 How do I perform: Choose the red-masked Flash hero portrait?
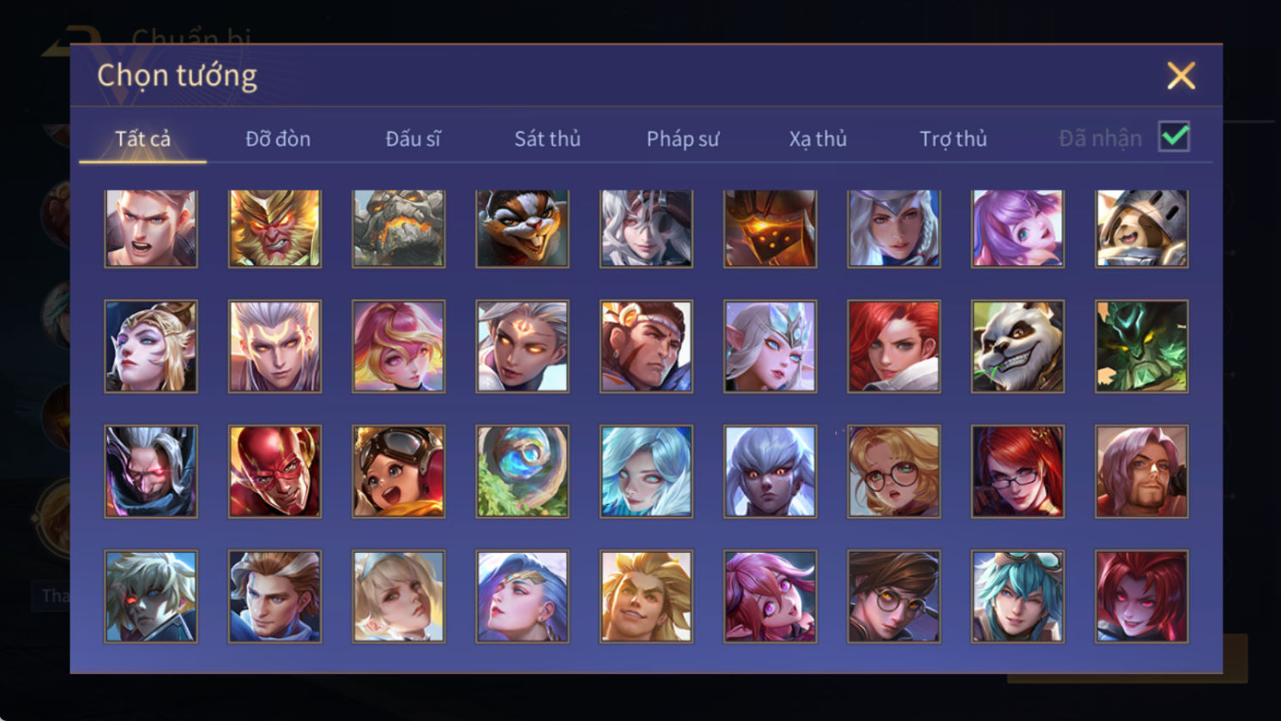click(275, 471)
